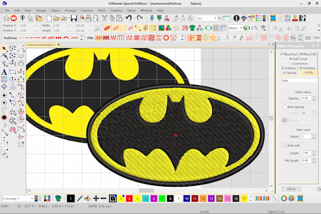Create a new design with the blank page icon
321x214 pixels.
pos(49,18)
